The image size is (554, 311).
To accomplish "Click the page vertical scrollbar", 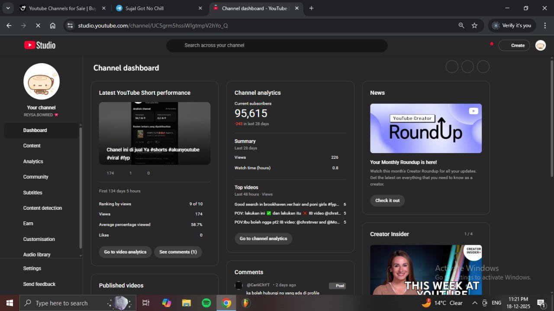I will coord(551,119).
